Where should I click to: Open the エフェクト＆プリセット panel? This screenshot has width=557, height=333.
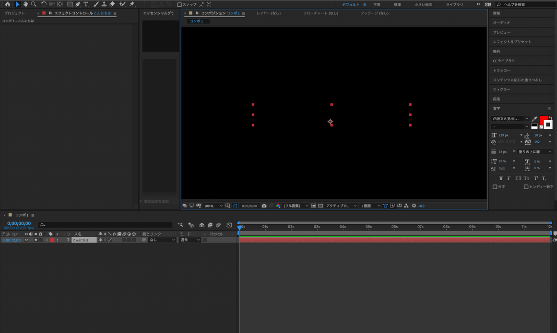(512, 42)
